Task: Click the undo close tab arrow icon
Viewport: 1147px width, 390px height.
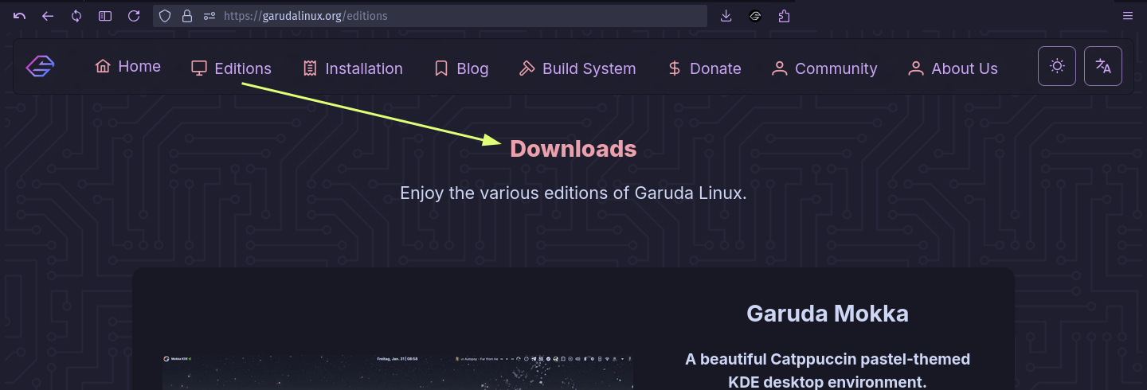Action: (20, 16)
